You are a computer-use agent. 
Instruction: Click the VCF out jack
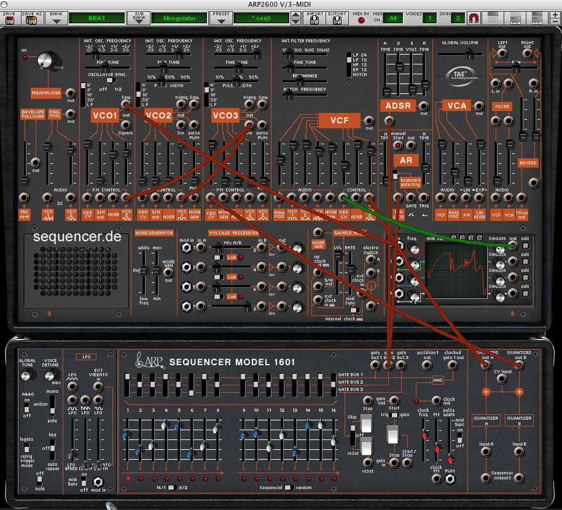(369, 121)
